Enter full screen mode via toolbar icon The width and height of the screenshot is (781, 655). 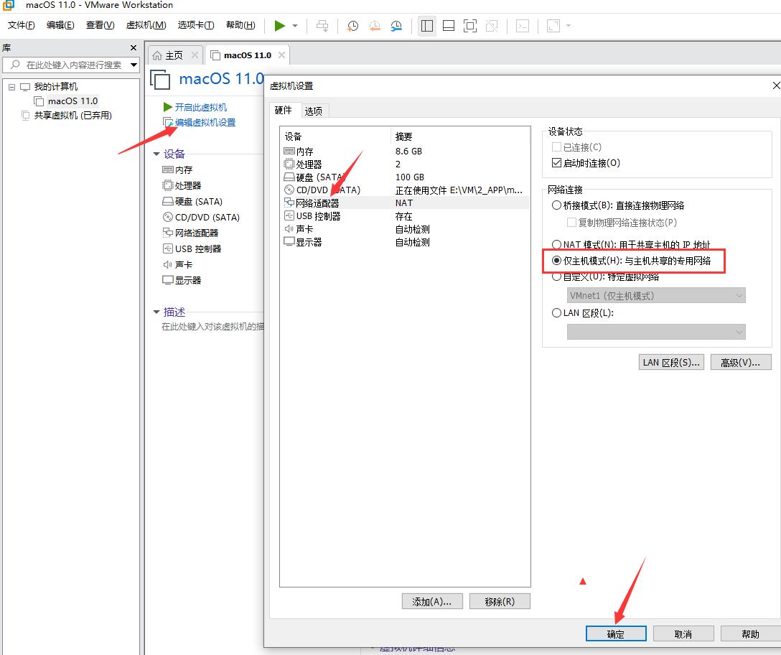click(x=470, y=26)
